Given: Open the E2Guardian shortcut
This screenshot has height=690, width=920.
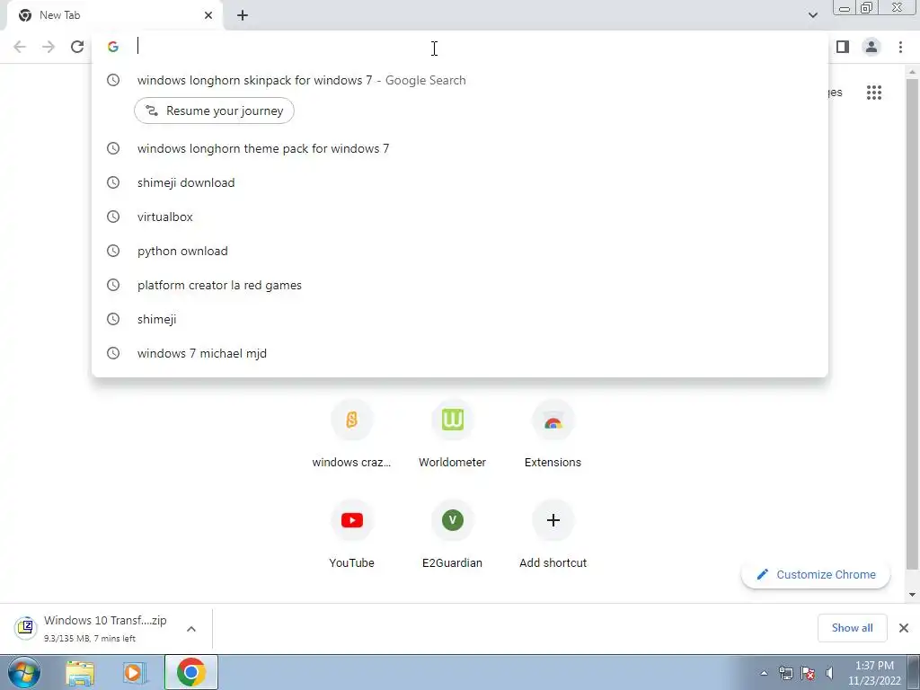Looking at the screenshot, I should (x=453, y=534).
